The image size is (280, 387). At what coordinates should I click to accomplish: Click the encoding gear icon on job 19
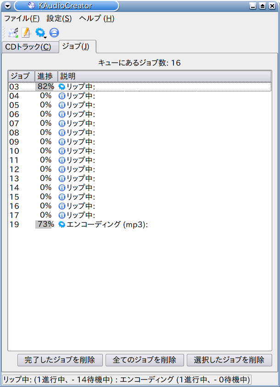pos(62,224)
